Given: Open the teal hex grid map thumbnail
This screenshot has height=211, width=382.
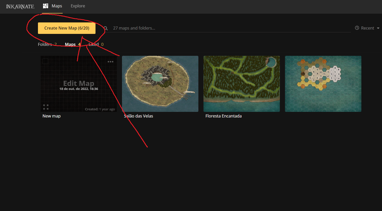Looking at the screenshot, I should point(323,84).
